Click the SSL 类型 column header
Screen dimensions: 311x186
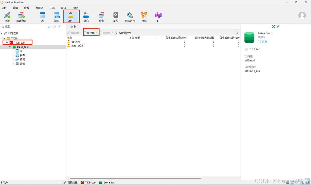[135, 38]
